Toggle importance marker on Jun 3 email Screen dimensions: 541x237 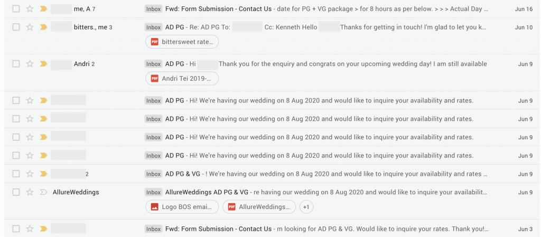click(x=43, y=229)
